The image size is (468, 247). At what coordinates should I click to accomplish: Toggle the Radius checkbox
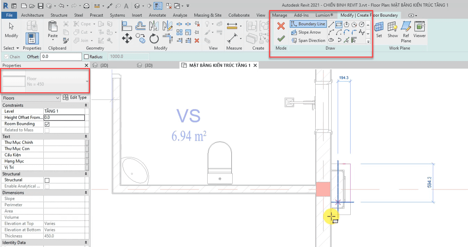(87, 57)
